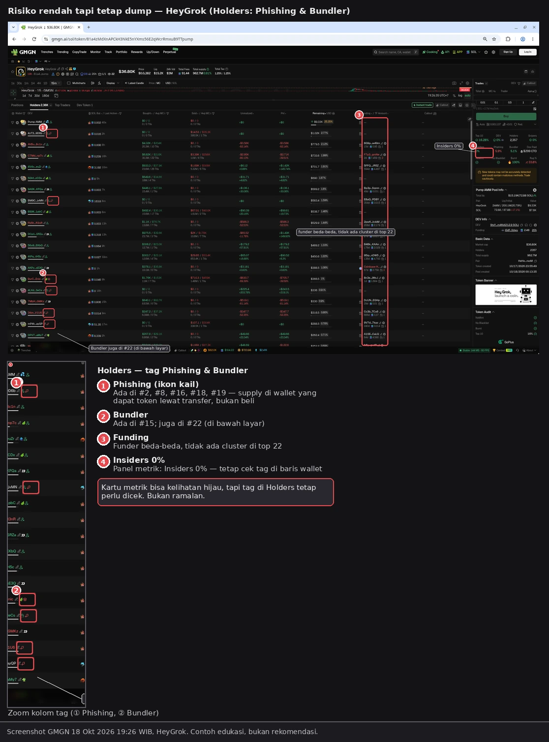Click Latest Candle button
Image resolution: width=549 pixels, height=742 pixels.
pyautogui.click(x=134, y=83)
